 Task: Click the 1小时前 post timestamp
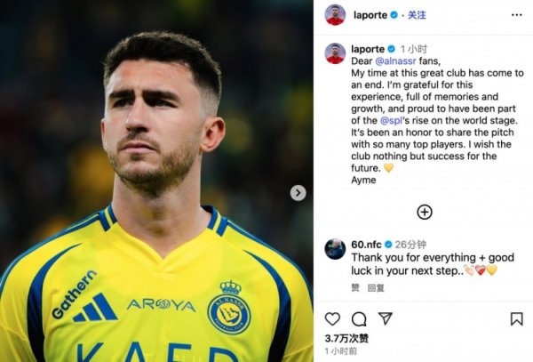(340, 351)
